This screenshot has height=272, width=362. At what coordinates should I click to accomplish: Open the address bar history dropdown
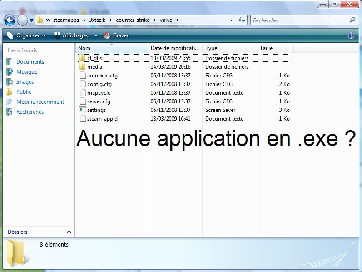point(231,20)
